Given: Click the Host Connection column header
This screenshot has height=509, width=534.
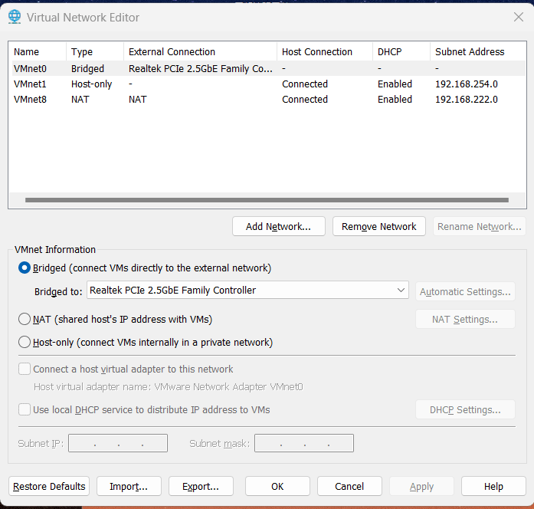Looking at the screenshot, I should tap(325, 52).
